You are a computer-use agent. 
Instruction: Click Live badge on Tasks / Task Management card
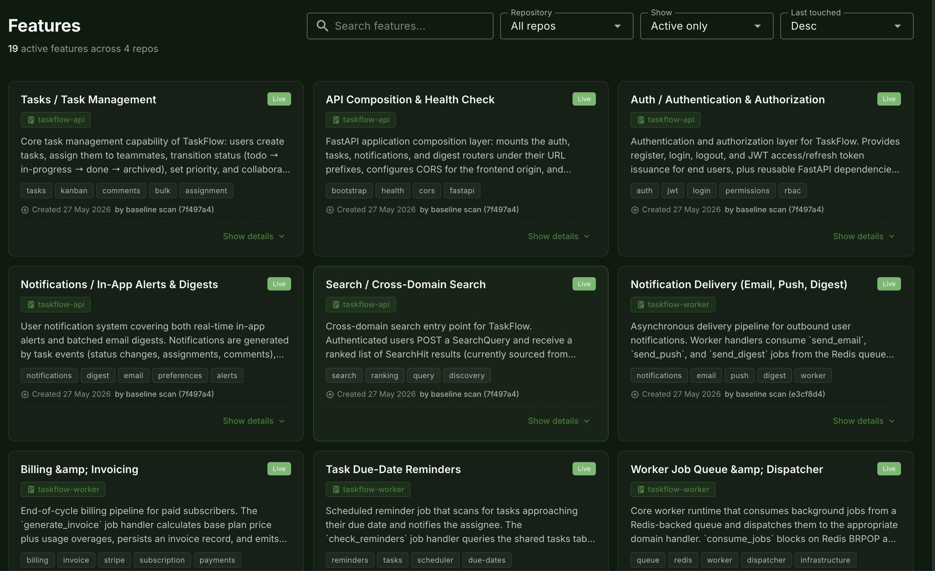tap(279, 99)
